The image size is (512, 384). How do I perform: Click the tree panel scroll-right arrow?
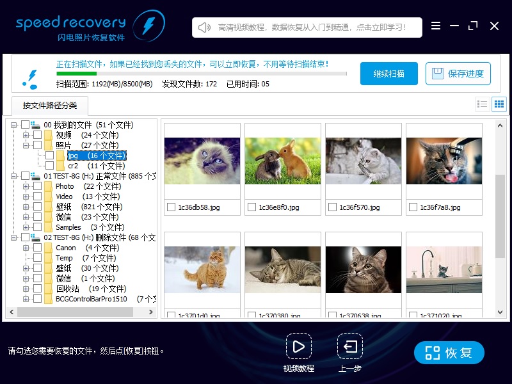pos(151,312)
